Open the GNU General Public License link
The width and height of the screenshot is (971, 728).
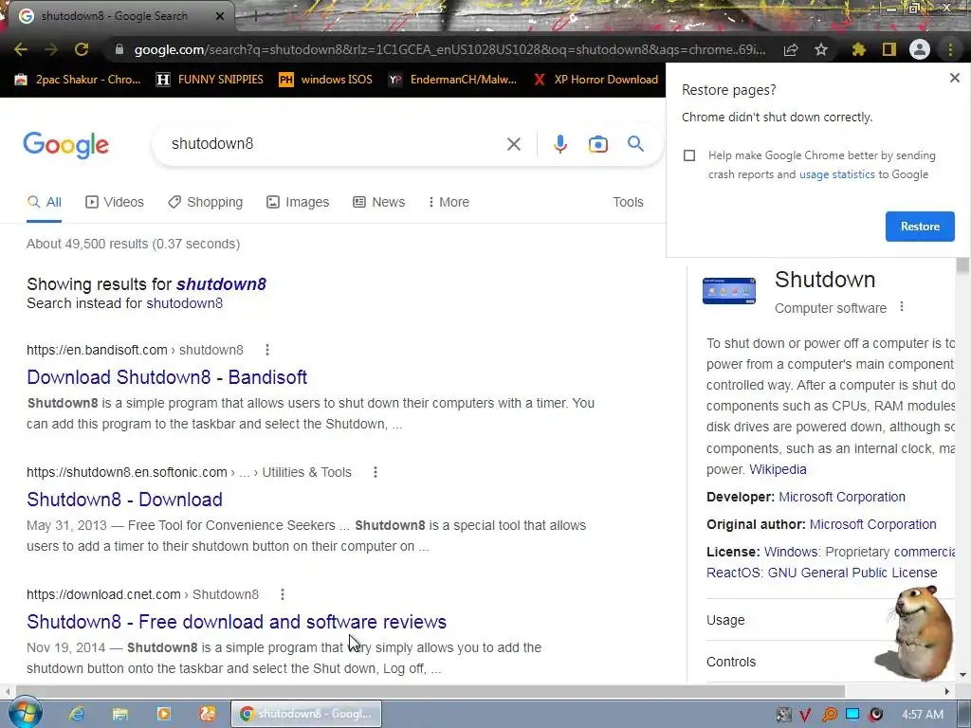(x=852, y=573)
